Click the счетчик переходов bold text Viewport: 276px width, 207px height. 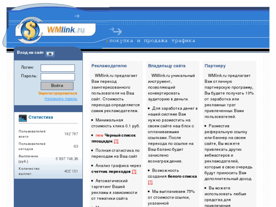(x=111, y=172)
